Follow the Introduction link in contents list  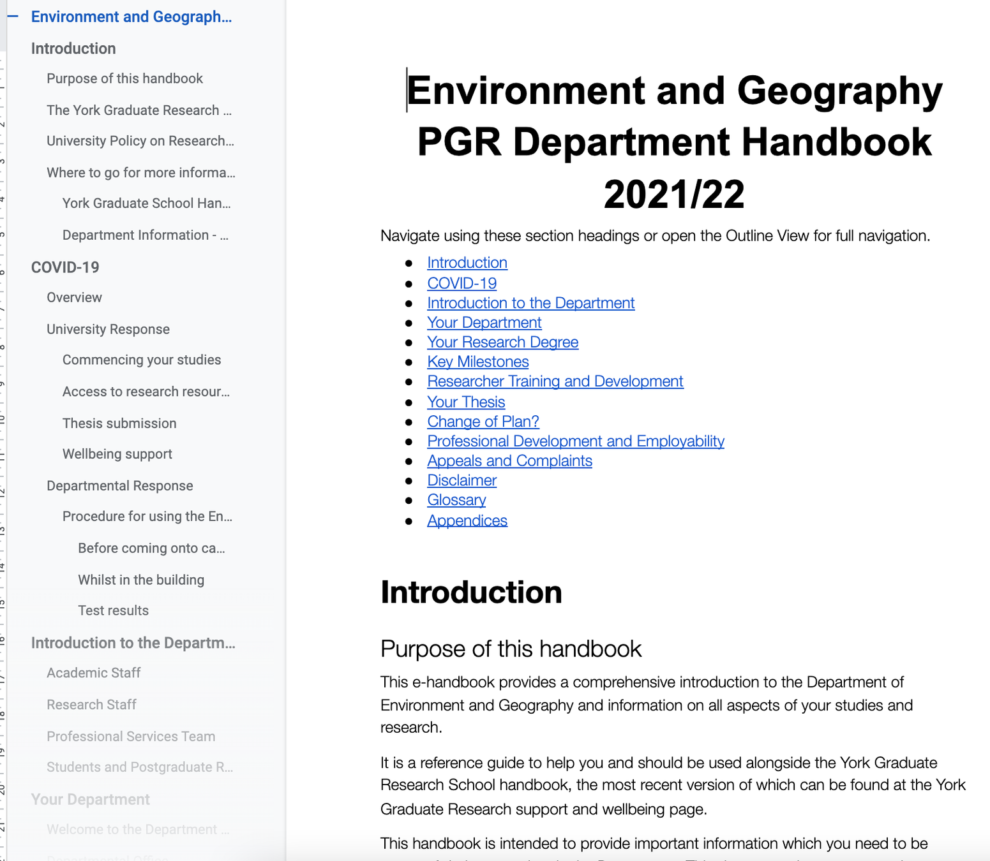[467, 263]
